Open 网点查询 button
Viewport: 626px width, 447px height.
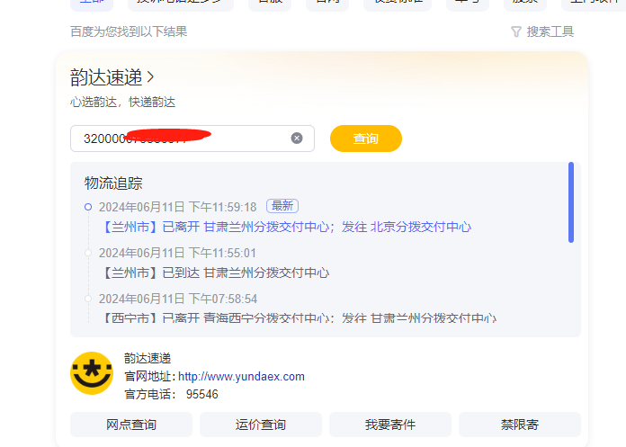click(131, 425)
